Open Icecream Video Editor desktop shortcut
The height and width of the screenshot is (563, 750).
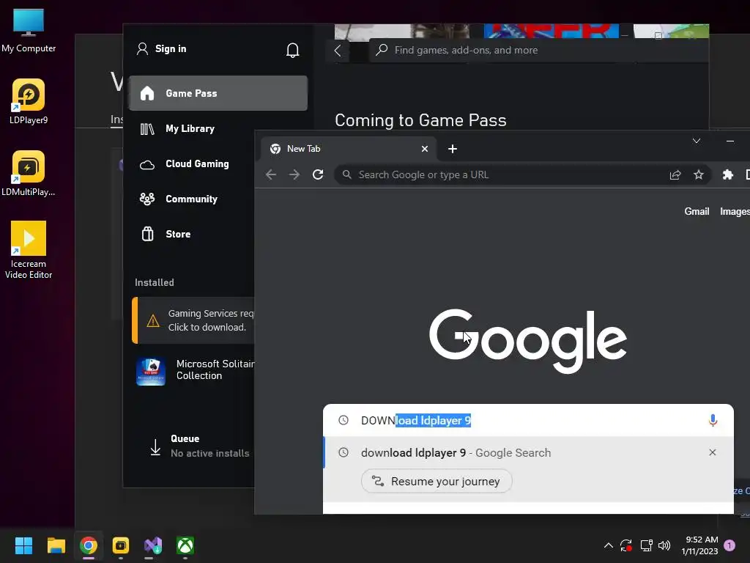click(29, 250)
